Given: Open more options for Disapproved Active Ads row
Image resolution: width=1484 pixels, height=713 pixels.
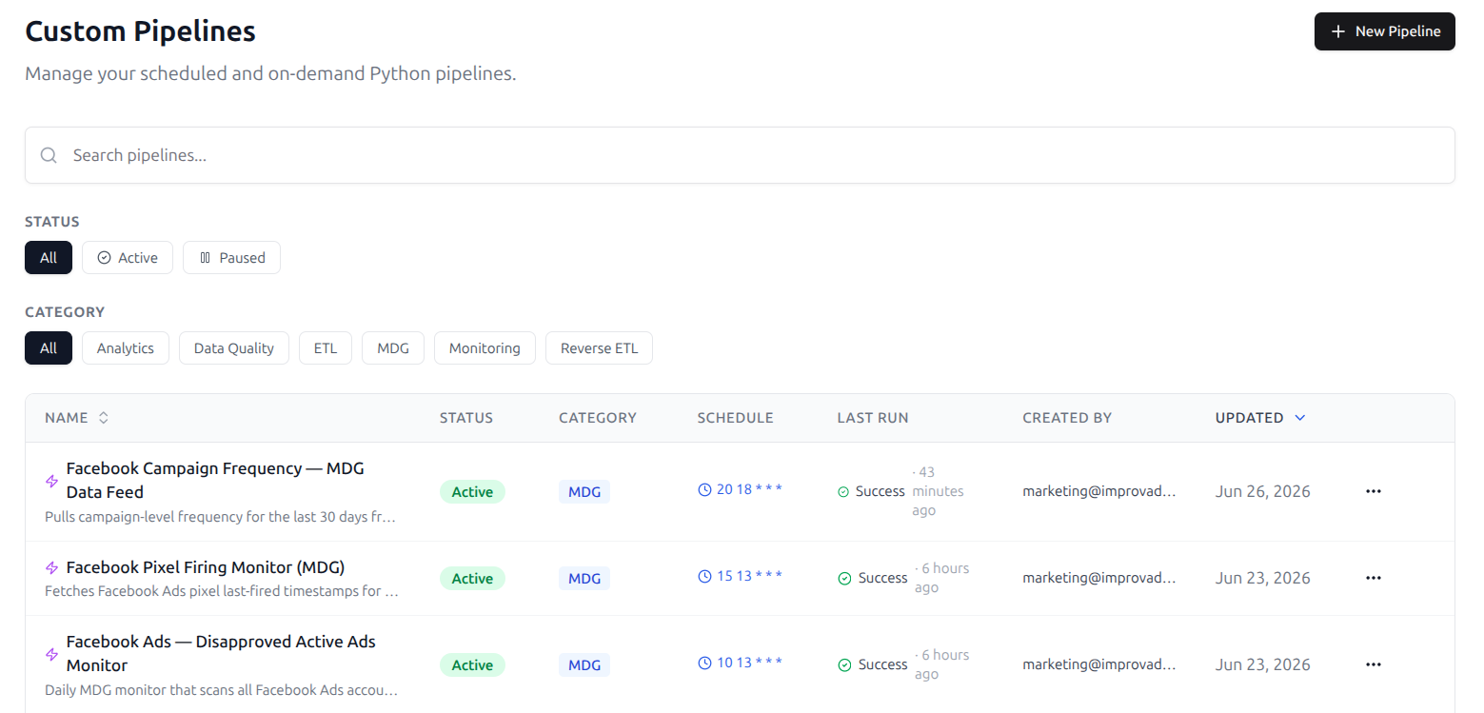Looking at the screenshot, I should [x=1374, y=664].
